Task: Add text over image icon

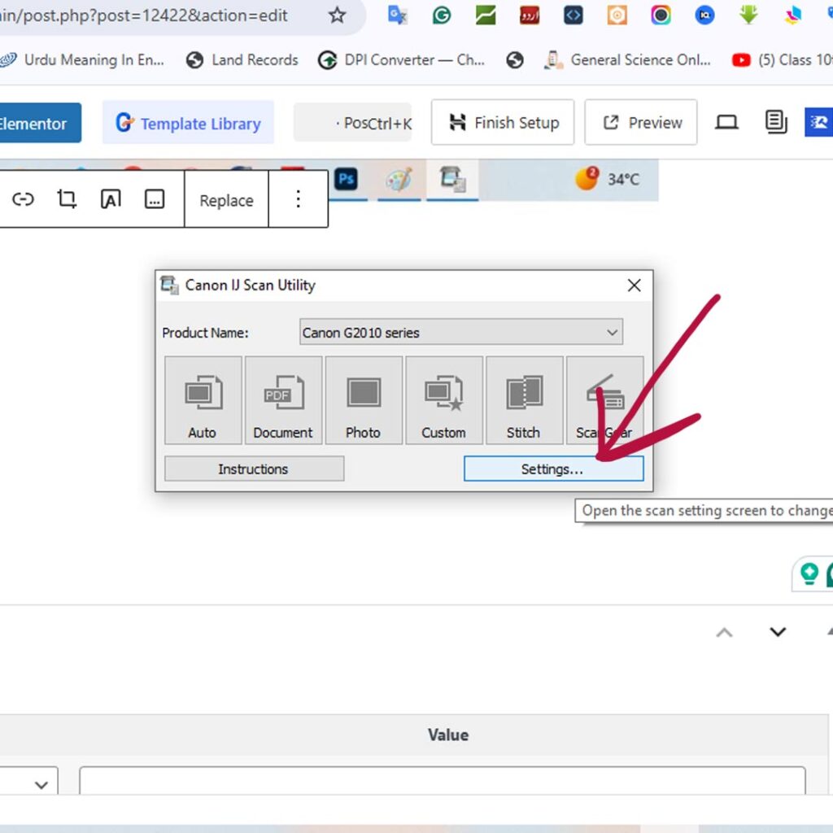Action: [x=111, y=200]
